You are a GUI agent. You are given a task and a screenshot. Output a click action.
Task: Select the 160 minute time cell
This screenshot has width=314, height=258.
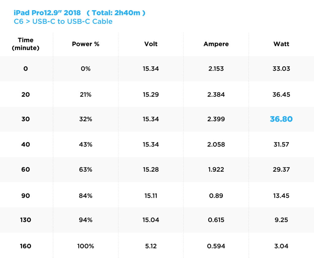pyautogui.click(x=25, y=246)
